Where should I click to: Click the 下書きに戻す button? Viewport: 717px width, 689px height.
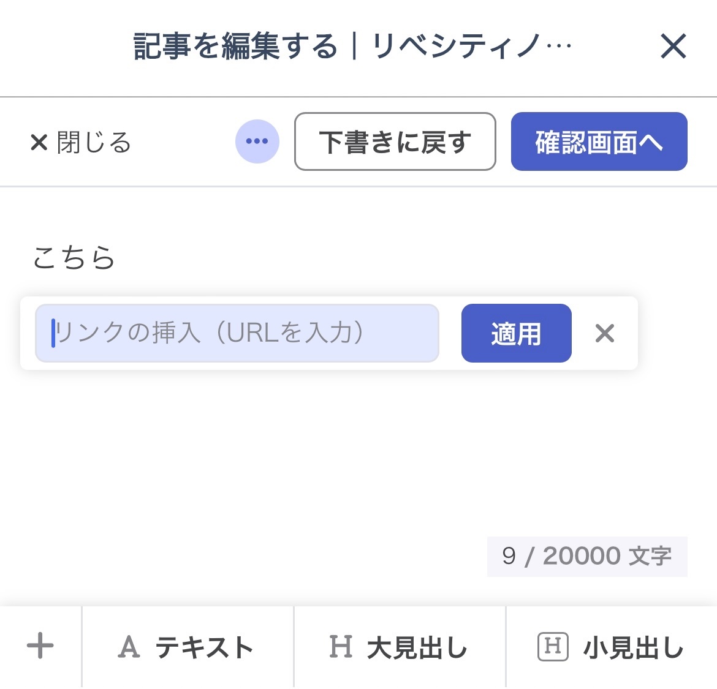pyautogui.click(x=395, y=141)
